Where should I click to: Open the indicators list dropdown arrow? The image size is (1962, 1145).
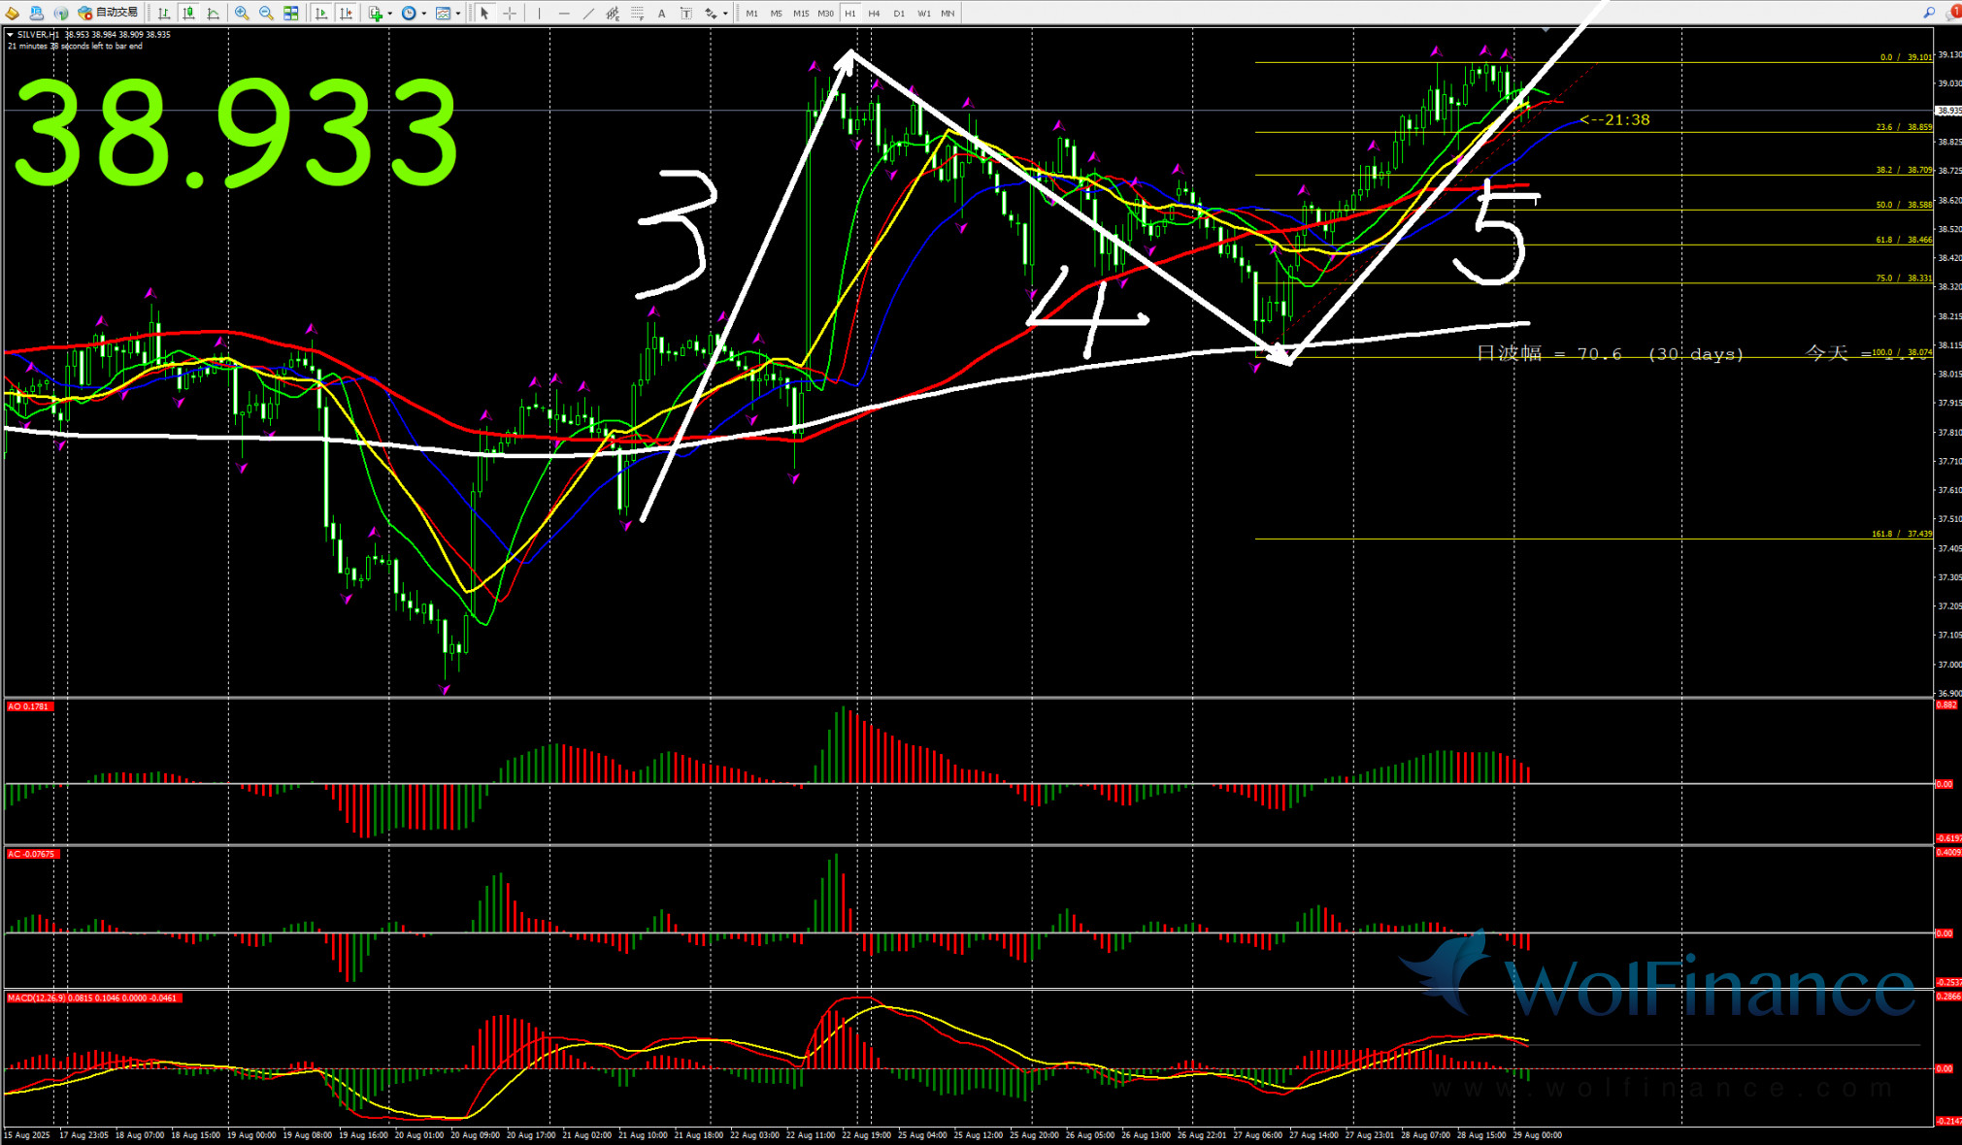click(389, 14)
